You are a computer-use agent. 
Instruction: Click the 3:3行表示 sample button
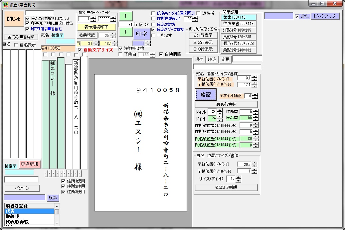tap(203, 49)
